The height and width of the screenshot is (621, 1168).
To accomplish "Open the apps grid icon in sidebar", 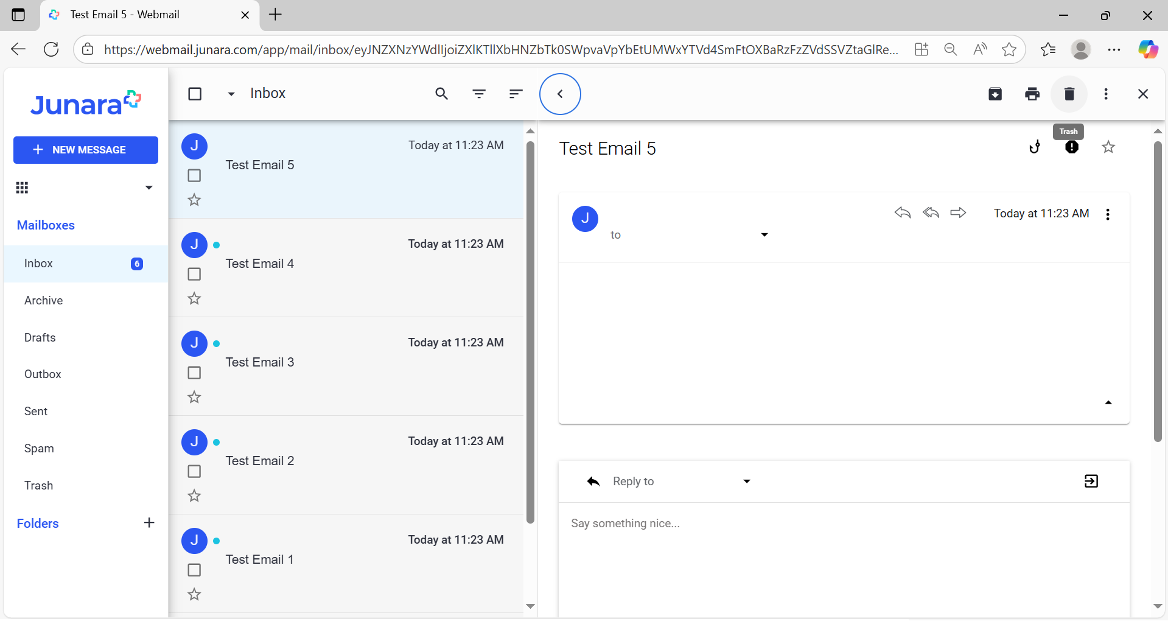I will 23,188.
